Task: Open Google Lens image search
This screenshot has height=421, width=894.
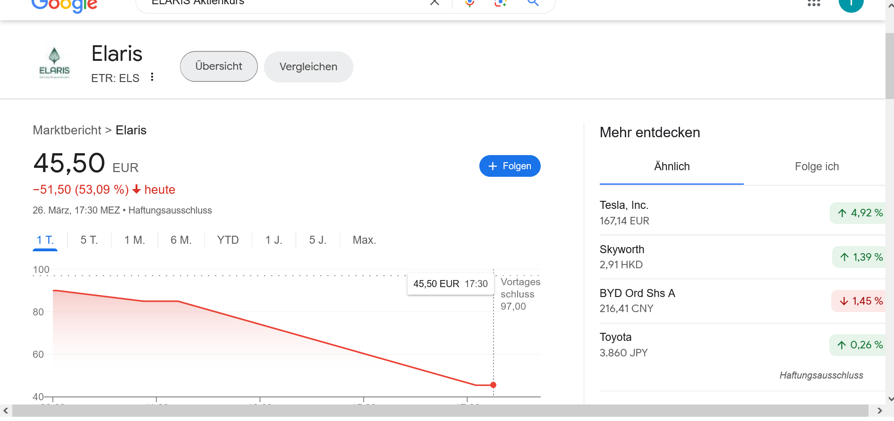Action: click(x=500, y=3)
